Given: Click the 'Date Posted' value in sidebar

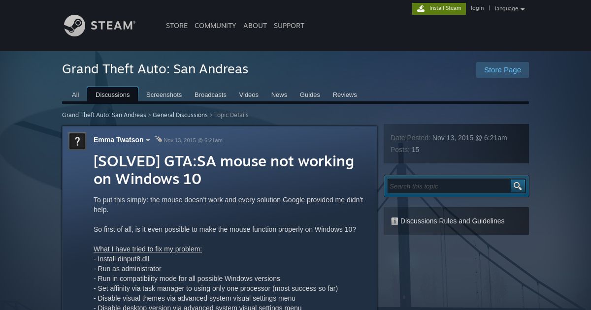Looking at the screenshot, I should 469,138.
